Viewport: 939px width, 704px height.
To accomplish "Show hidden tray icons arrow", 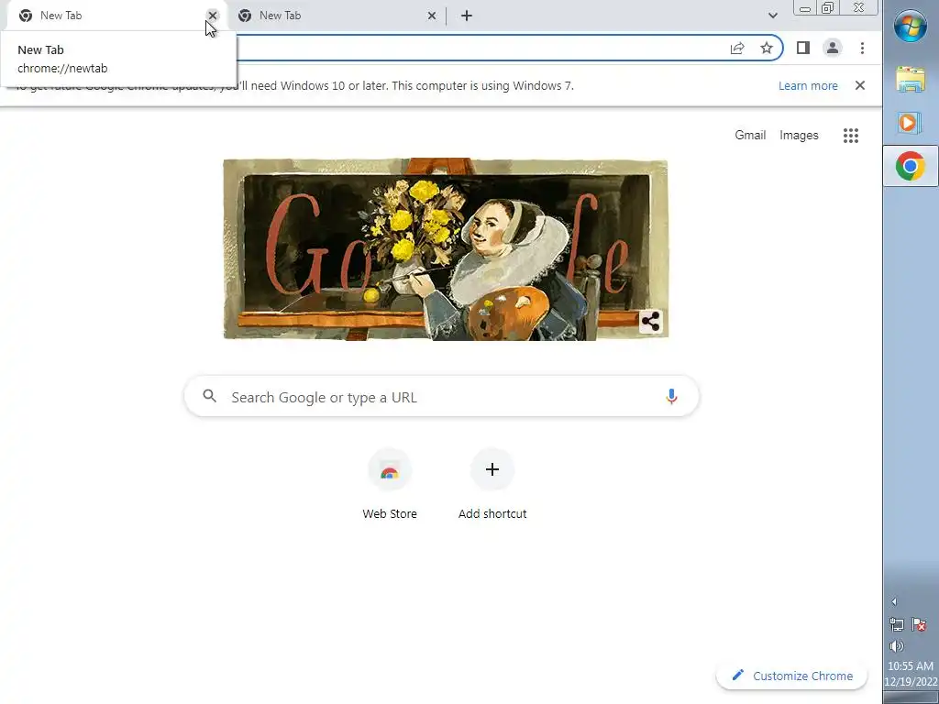I will pyautogui.click(x=894, y=601).
